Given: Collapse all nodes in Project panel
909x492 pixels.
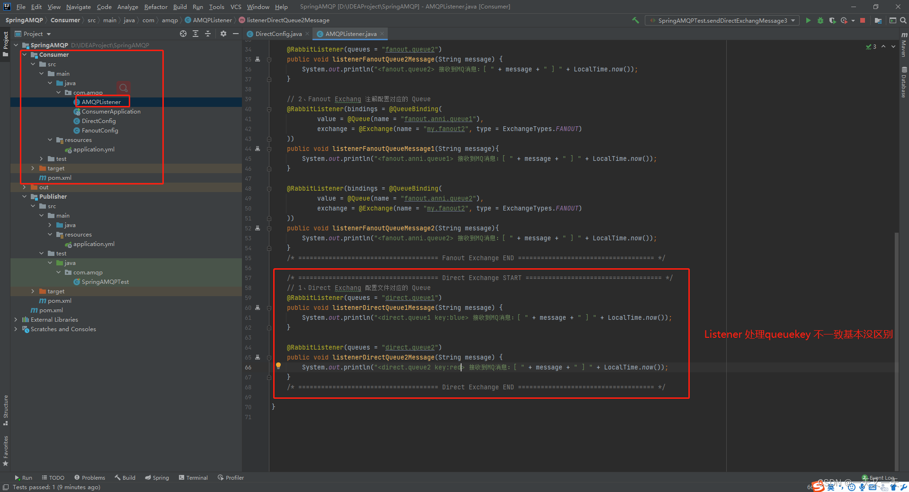Looking at the screenshot, I should coord(207,34).
